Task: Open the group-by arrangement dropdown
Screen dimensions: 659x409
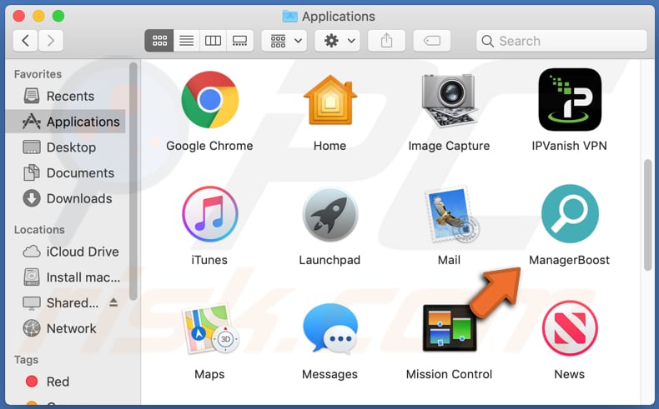Action: (284, 41)
